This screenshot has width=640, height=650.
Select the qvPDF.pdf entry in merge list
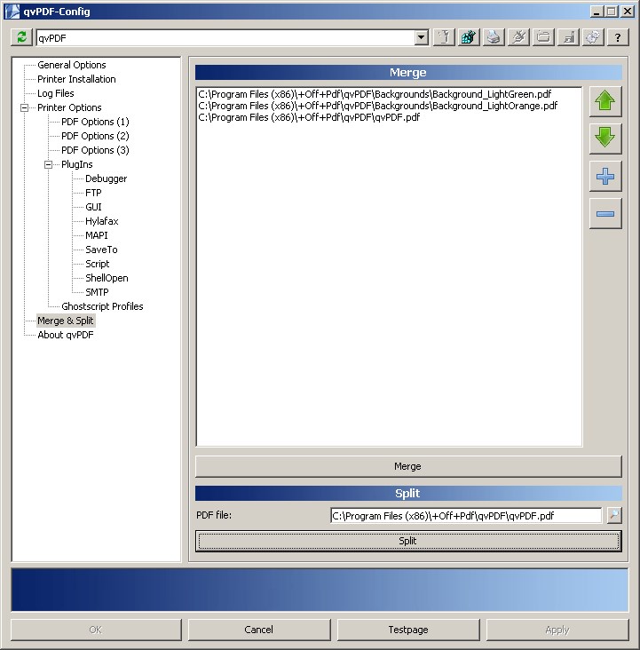[309, 117]
